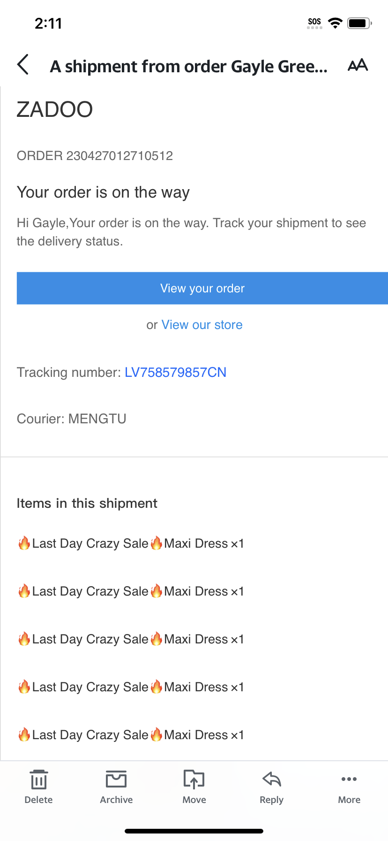Tap the battery indicator

click(x=360, y=23)
